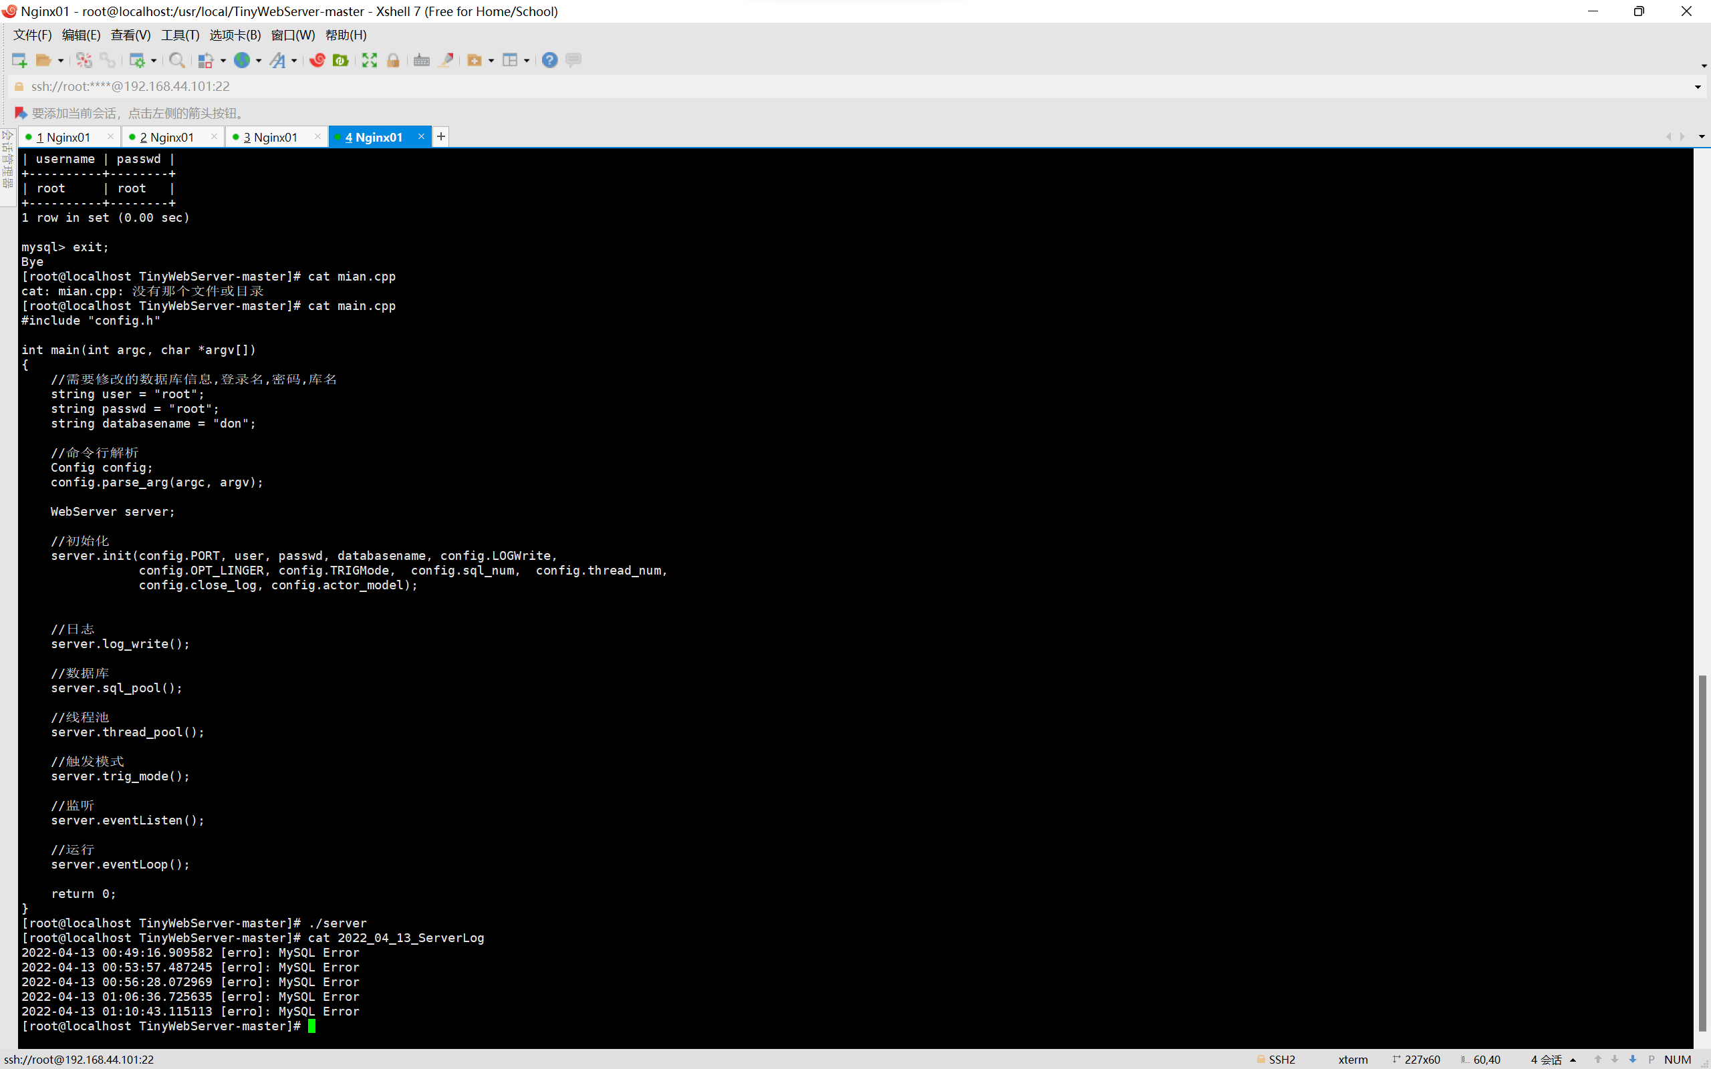This screenshot has height=1069, width=1711.
Task: Launch Xftp file transfer
Action: pyautogui.click(x=340, y=60)
